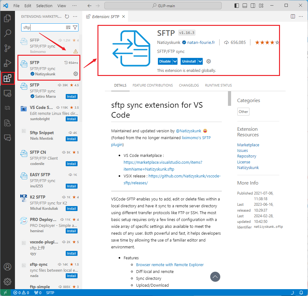Click the Disable button
Viewport: 308px width, 296px height.
click(165, 61)
